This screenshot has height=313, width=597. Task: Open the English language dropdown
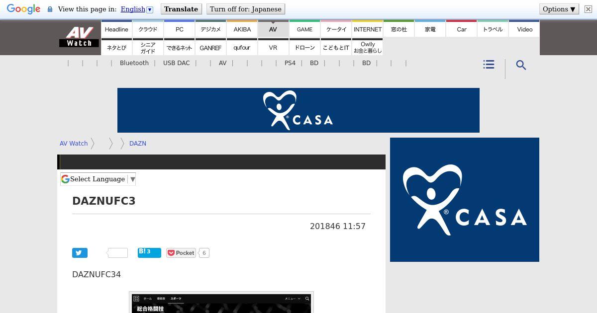coord(137,9)
